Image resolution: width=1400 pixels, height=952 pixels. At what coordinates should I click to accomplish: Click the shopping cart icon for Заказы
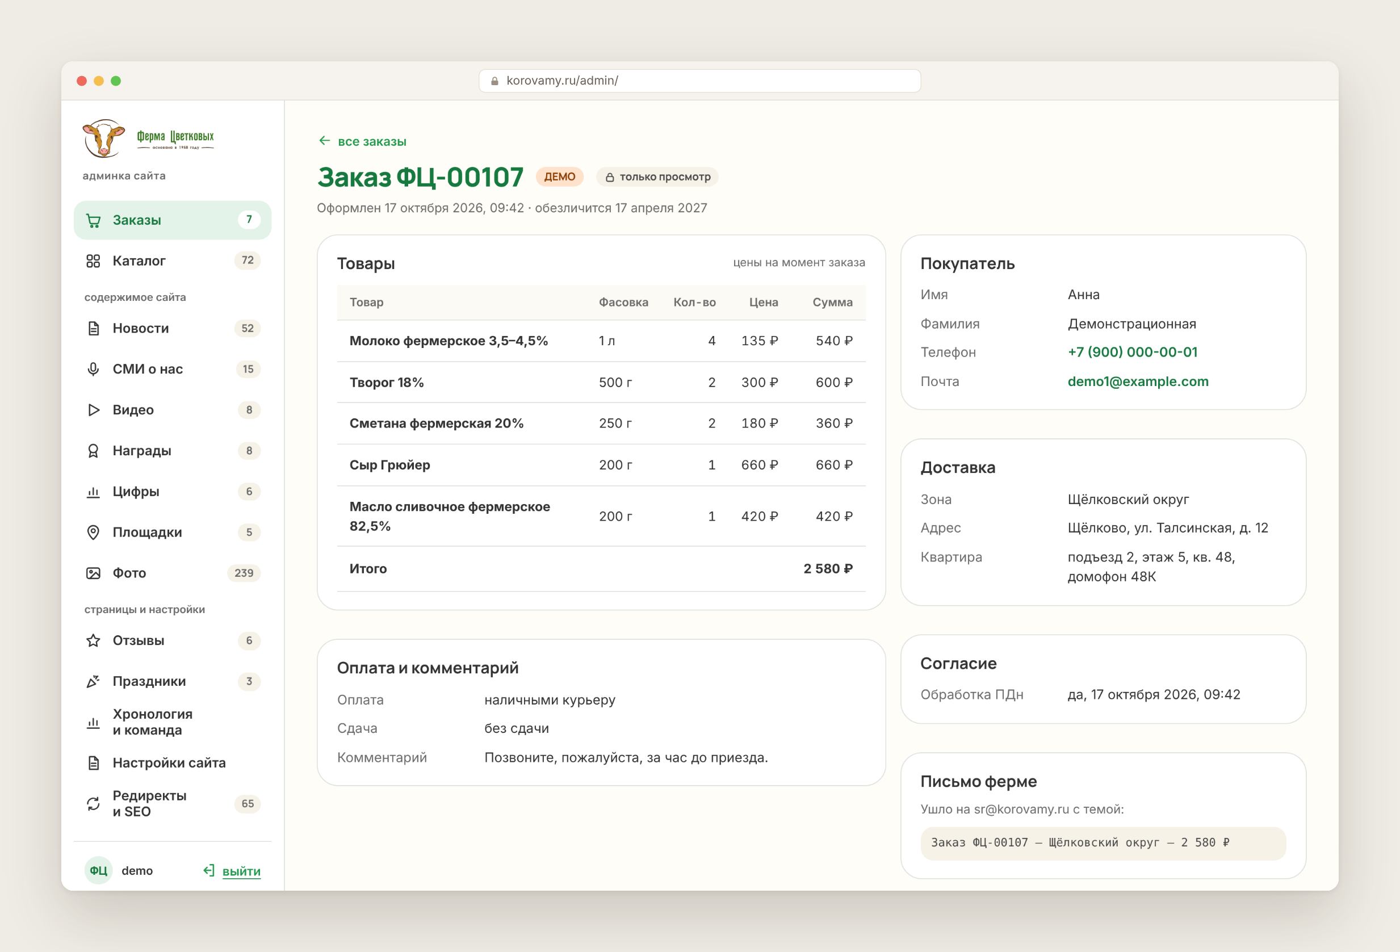click(x=93, y=220)
